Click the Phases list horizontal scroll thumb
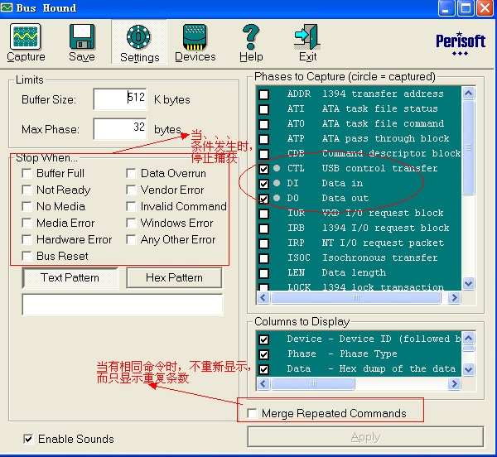 click(x=356, y=297)
